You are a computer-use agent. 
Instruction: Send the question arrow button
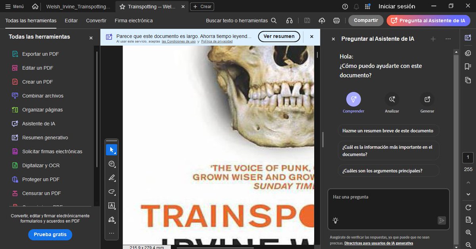coord(442,220)
